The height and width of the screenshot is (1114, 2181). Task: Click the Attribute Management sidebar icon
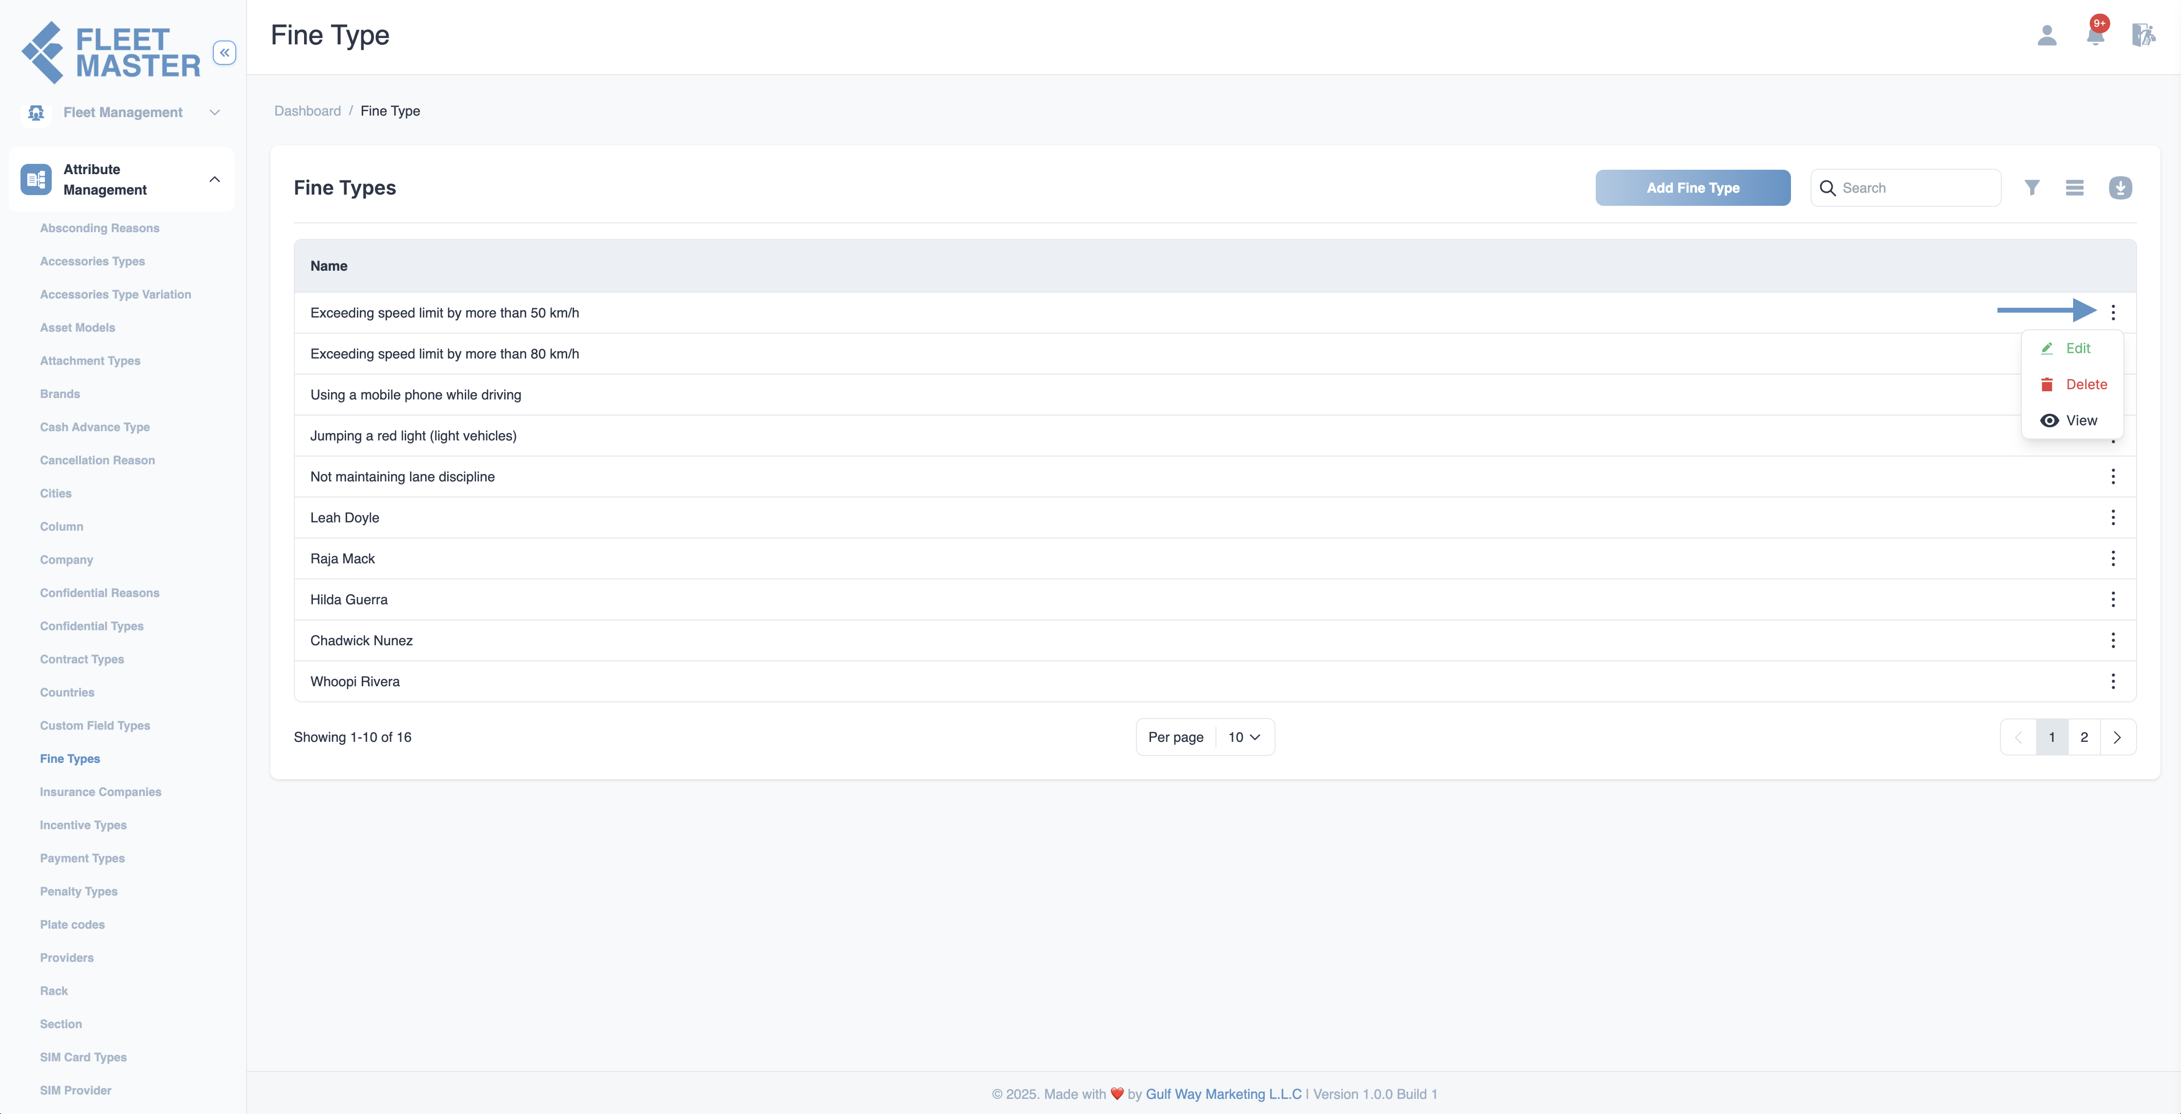36,179
